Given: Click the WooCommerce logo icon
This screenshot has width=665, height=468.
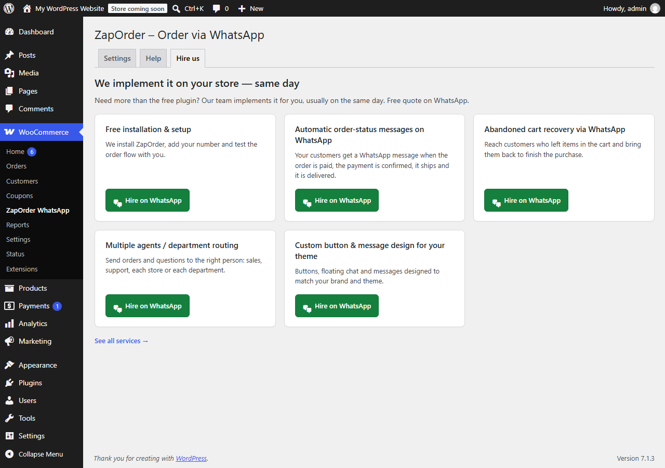Looking at the screenshot, I should pyautogui.click(x=9, y=132).
